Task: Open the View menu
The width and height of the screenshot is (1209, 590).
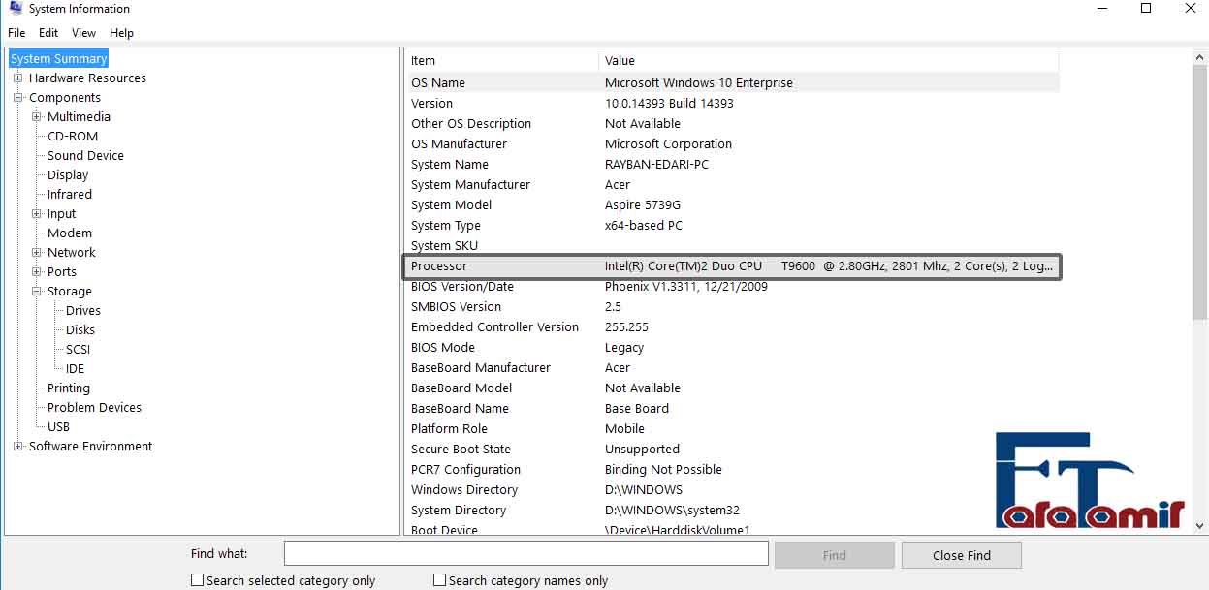Action: [x=84, y=33]
